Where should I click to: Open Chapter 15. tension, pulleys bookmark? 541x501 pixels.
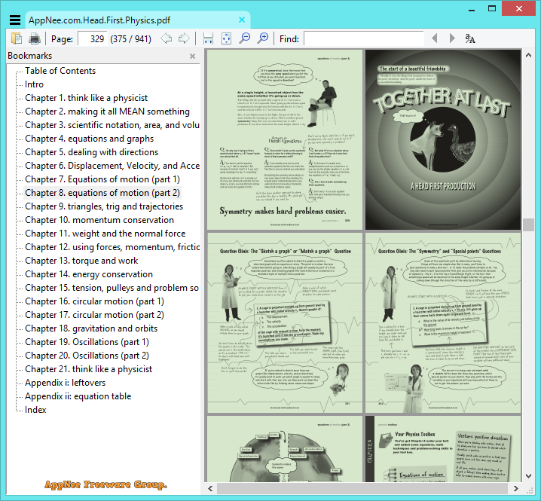(x=112, y=288)
